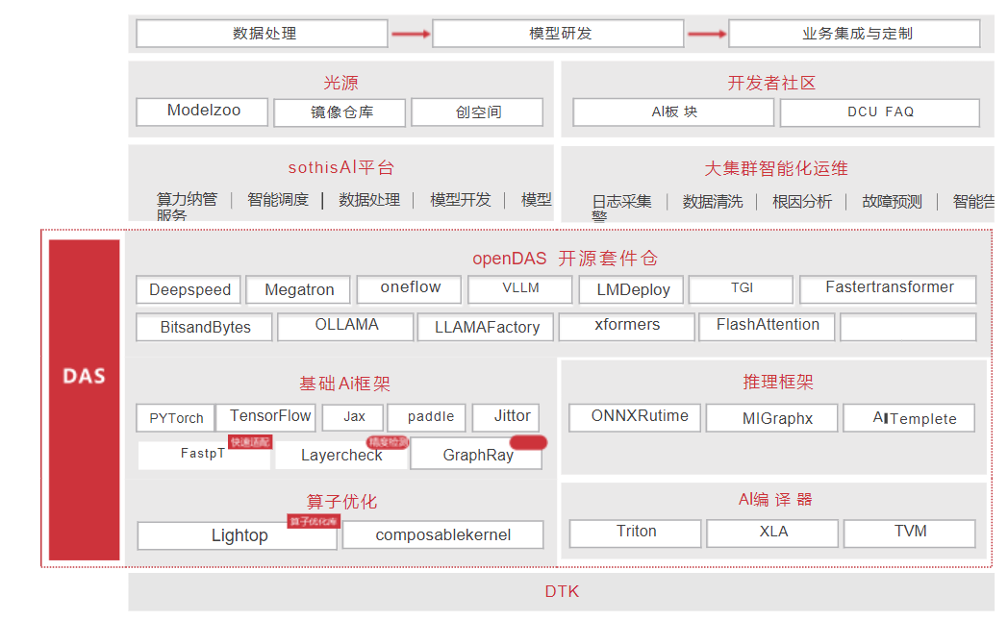Click the 快速适配 red tag

point(250,442)
